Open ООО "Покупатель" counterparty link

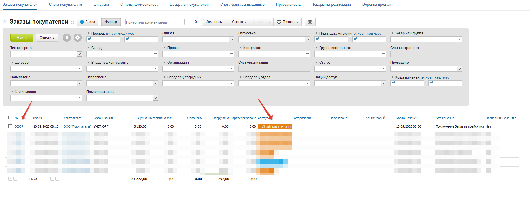pos(77,126)
